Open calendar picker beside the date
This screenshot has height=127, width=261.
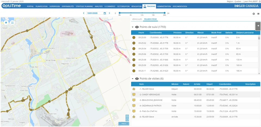click(105, 13)
